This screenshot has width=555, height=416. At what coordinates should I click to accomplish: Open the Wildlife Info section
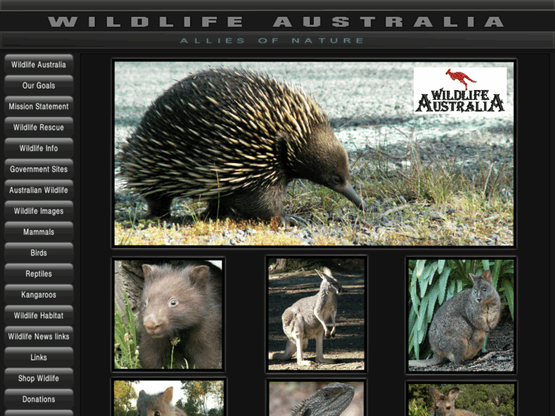39,148
